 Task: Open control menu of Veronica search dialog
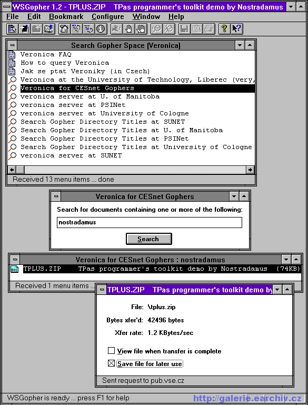[56, 196]
